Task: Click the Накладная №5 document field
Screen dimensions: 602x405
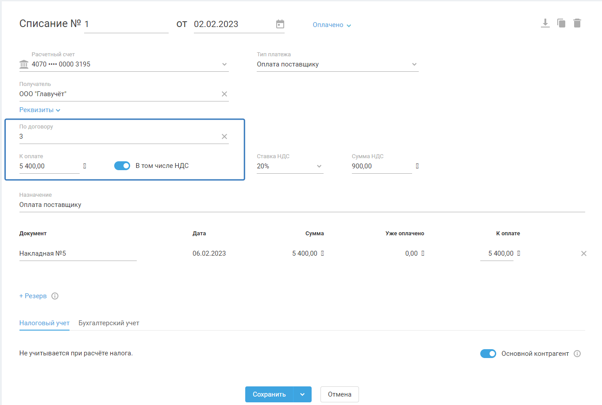Action: [x=78, y=253]
